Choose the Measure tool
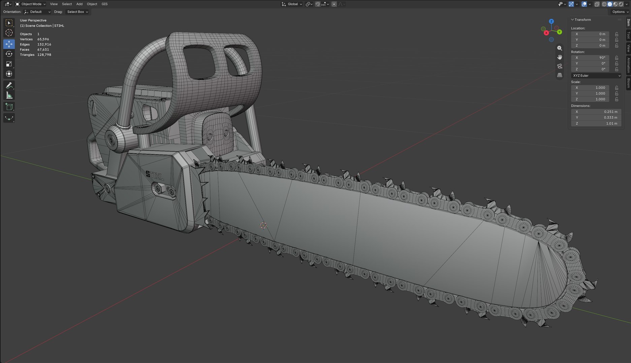This screenshot has height=363, width=631. click(9, 95)
